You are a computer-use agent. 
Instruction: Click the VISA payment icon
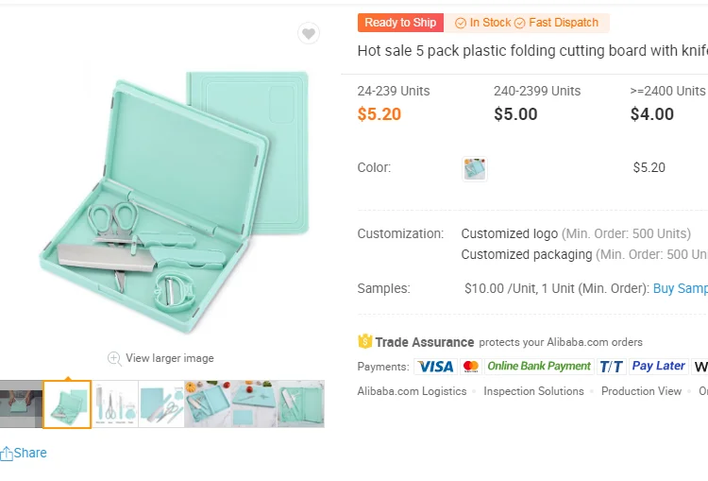(434, 367)
